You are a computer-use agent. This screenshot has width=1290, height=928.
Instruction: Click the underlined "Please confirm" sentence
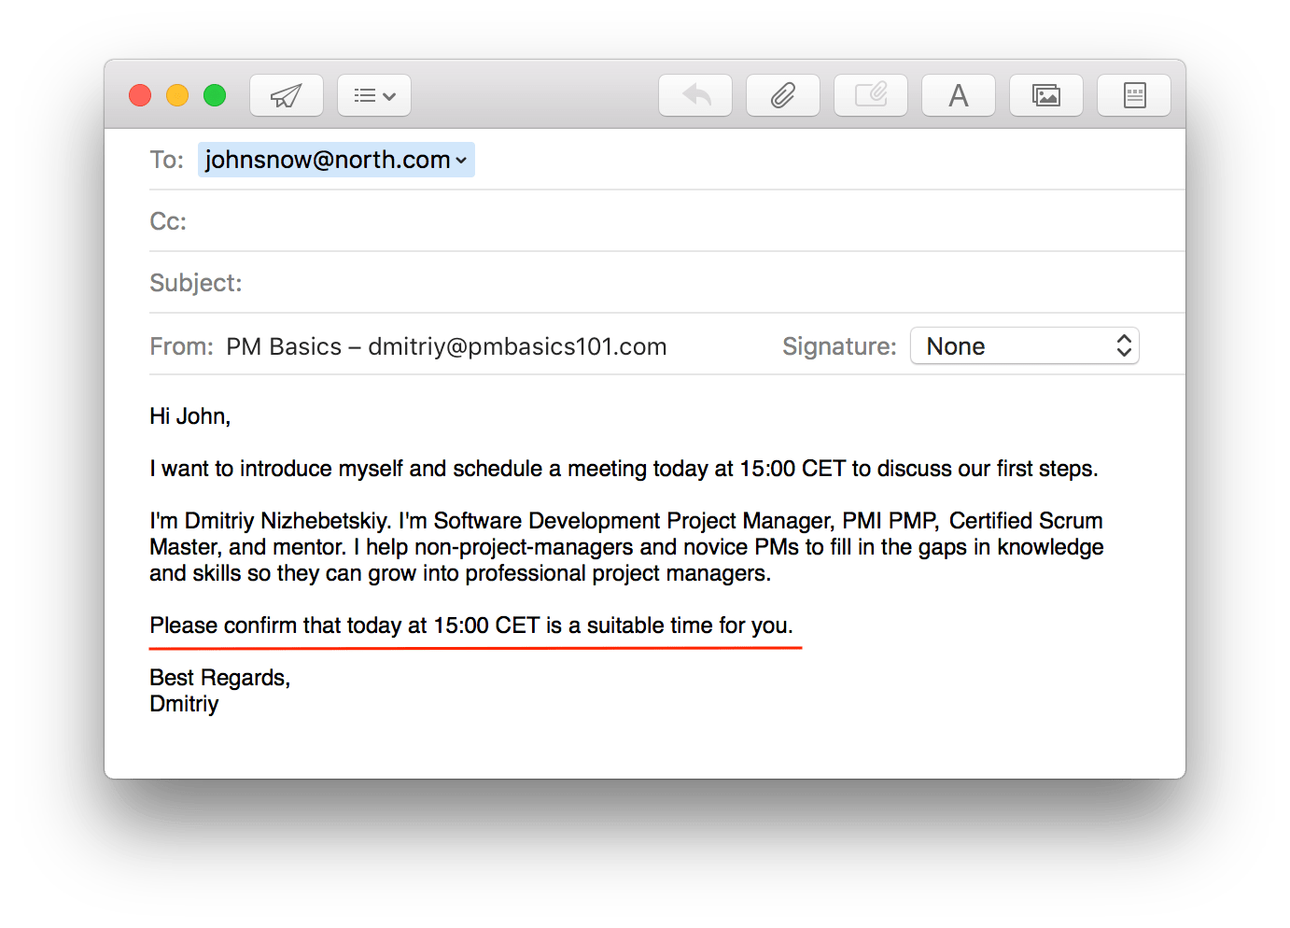click(471, 626)
